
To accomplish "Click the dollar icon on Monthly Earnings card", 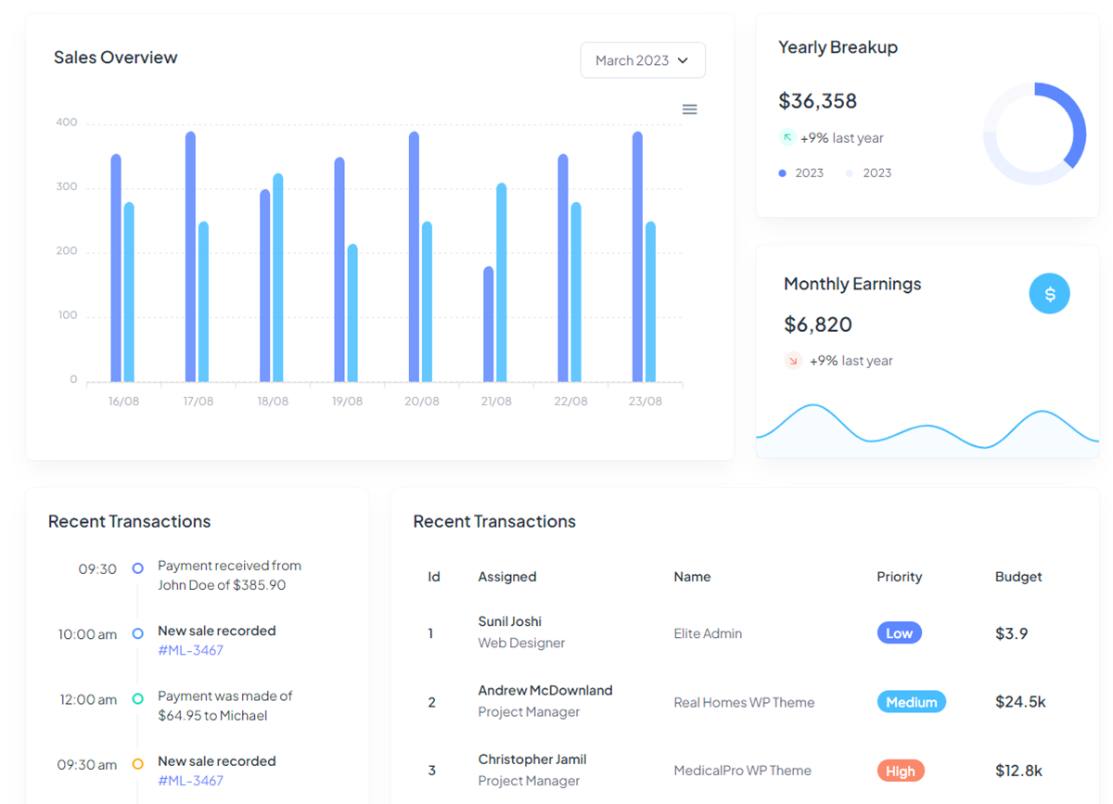I will coord(1049,293).
